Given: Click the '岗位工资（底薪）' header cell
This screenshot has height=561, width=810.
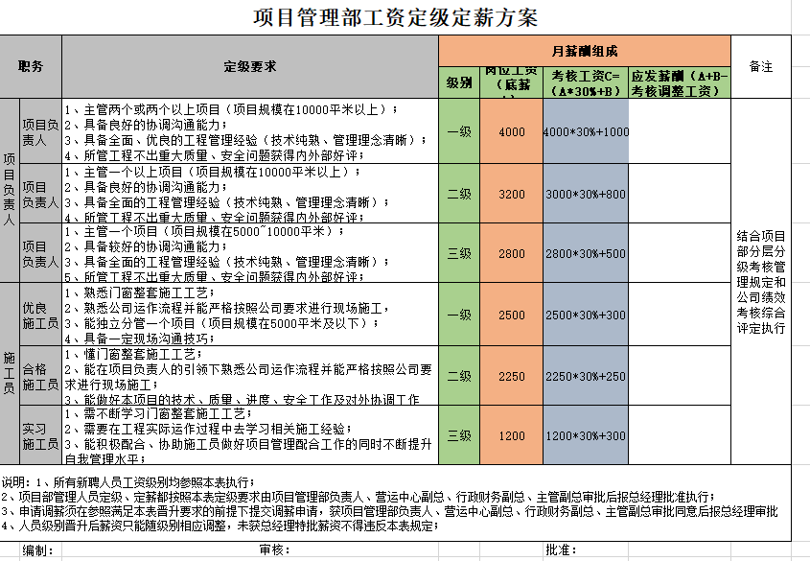Looking at the screenshot, I should point(512,82).
